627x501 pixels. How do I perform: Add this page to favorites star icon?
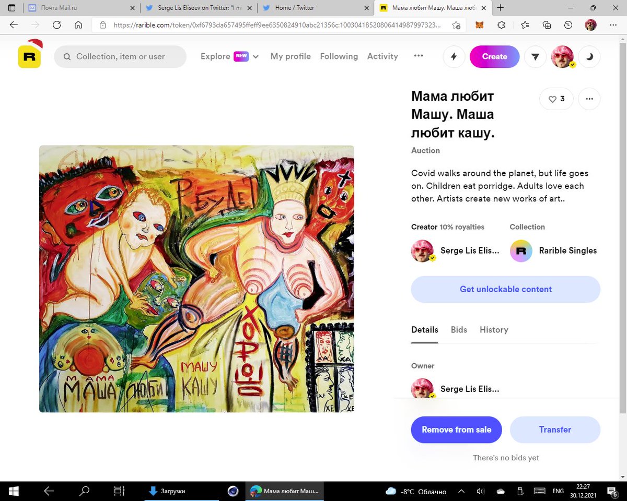click(x=456, y=25)
